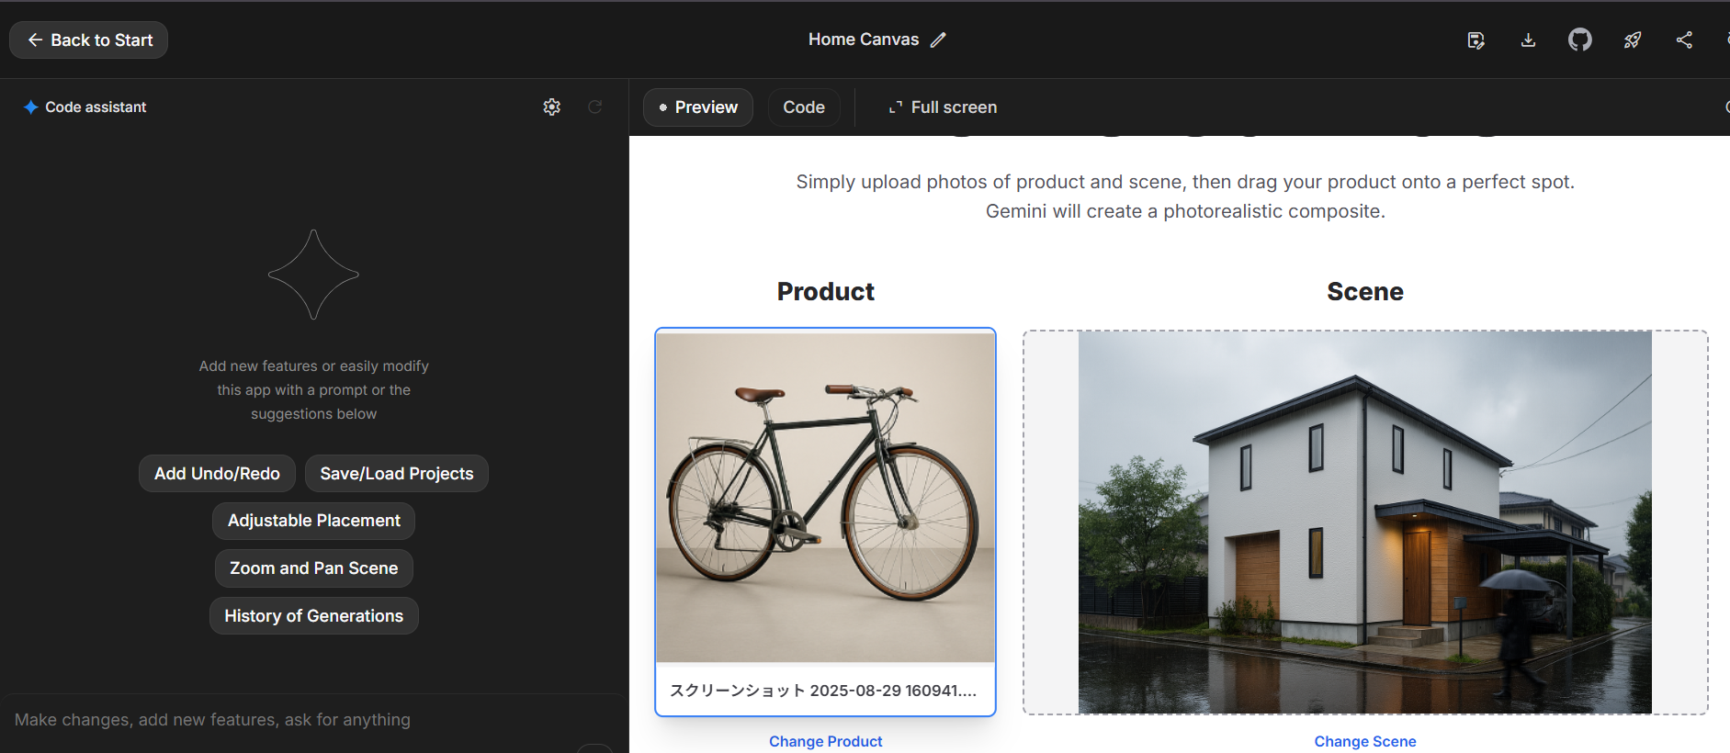The image size is (1730, 753).
Task: Click the reset conversation refresh icon
Action: click(595, 107)
